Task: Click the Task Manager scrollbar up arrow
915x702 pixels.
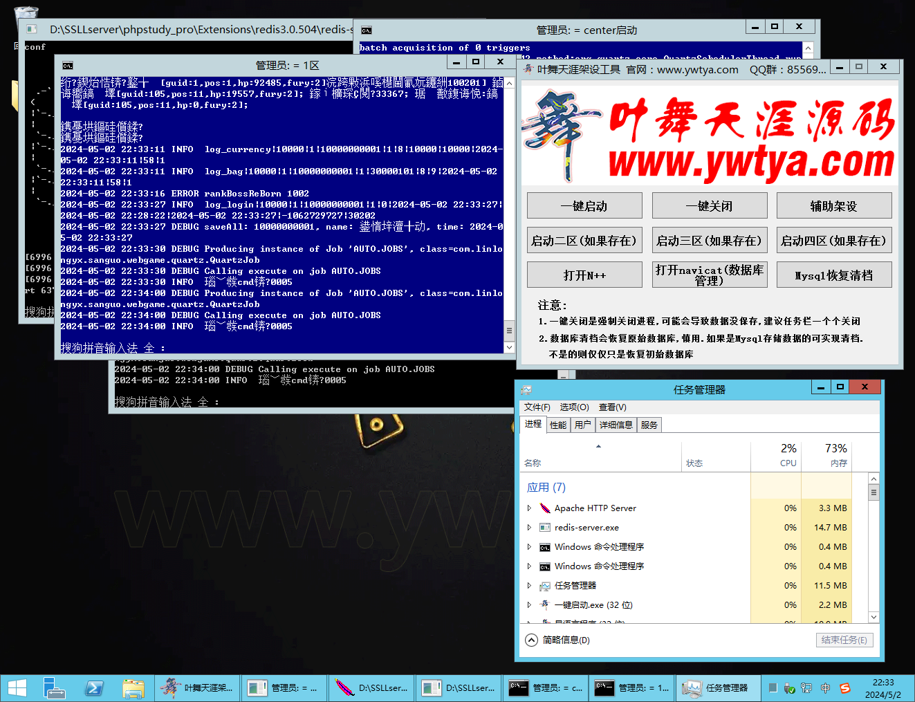Action: pyautogui.click(x=874, y=479)
